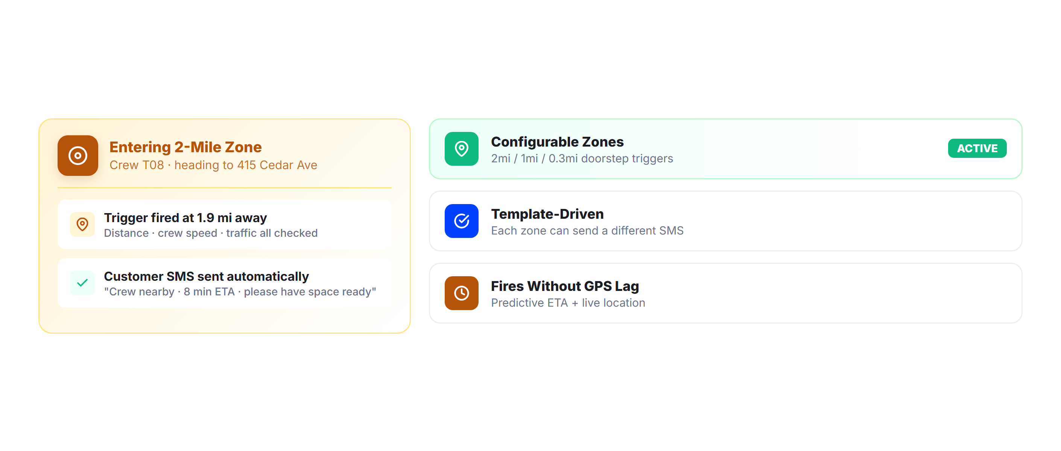Click the orange clock icon for Fires Without GPS Lag
The height and width of the screenshot is (451, 1061).
pyautogui.click(x=461, y=293)
